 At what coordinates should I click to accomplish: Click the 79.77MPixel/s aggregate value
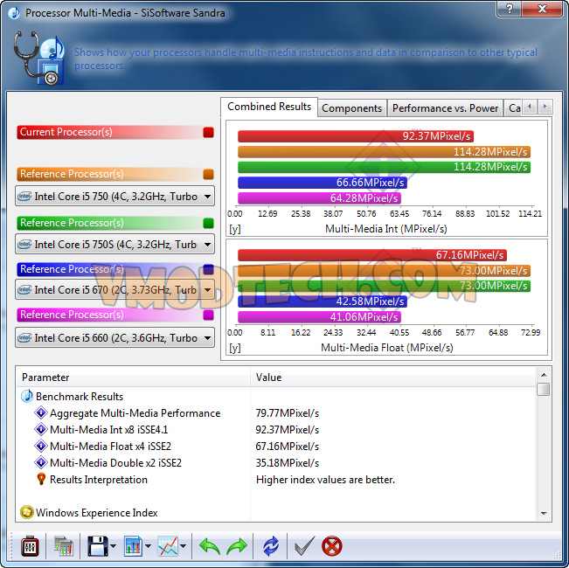click(287, 412)
